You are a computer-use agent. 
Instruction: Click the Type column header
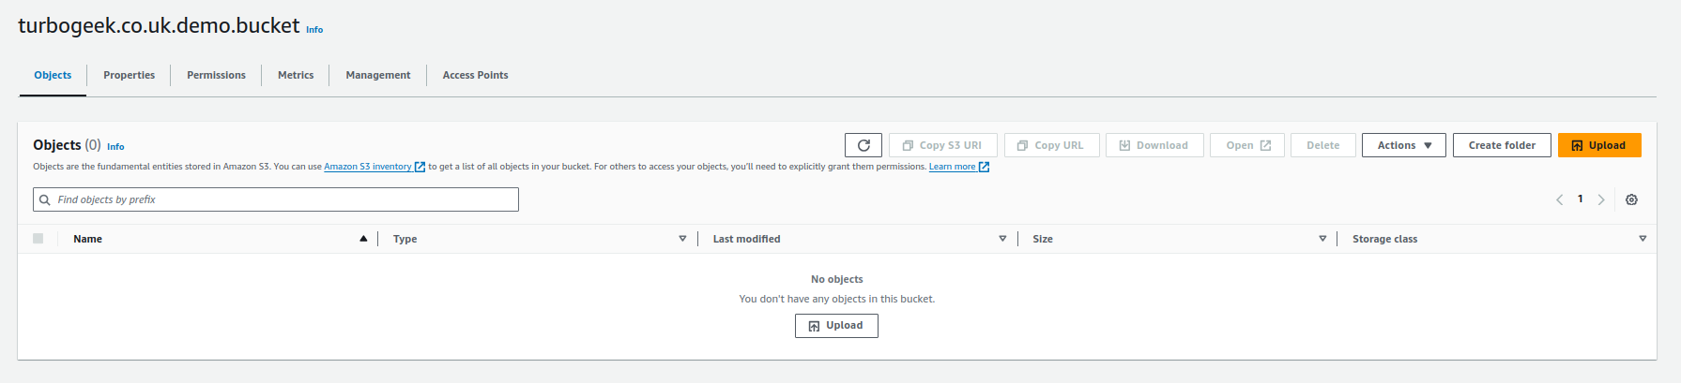tap(405, 239)
